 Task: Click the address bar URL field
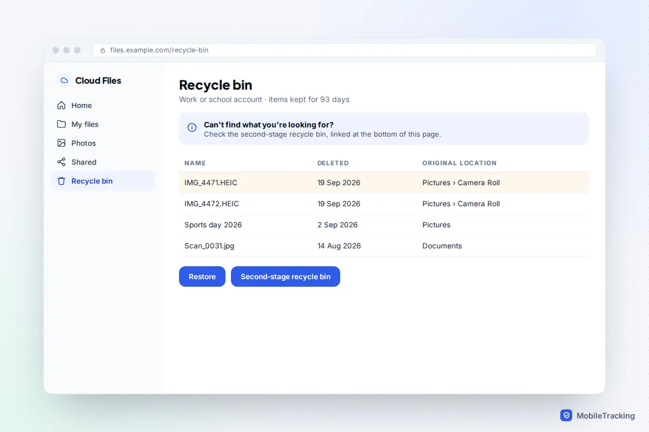[345, 50]
